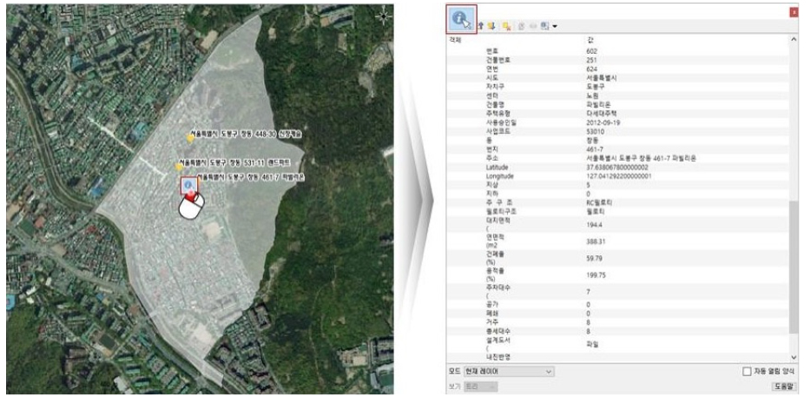Open the disabled 보기 view dropdown
Image resolution: width=810 pixels, height=396 pixels.
tap(480, 386)
